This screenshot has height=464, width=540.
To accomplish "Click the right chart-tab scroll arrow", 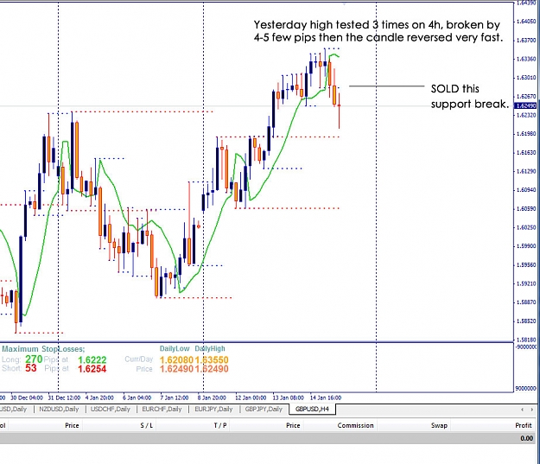I will coord(532,410).
